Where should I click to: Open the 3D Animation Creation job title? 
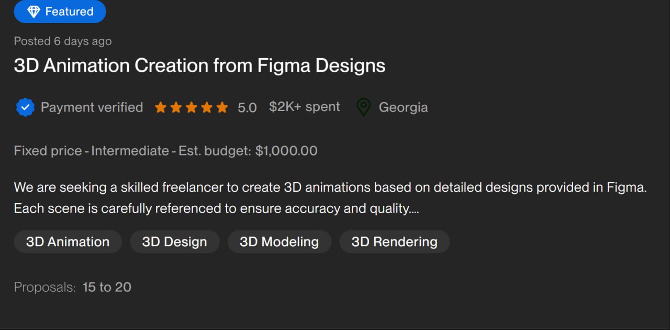click(x=199, y=65)
